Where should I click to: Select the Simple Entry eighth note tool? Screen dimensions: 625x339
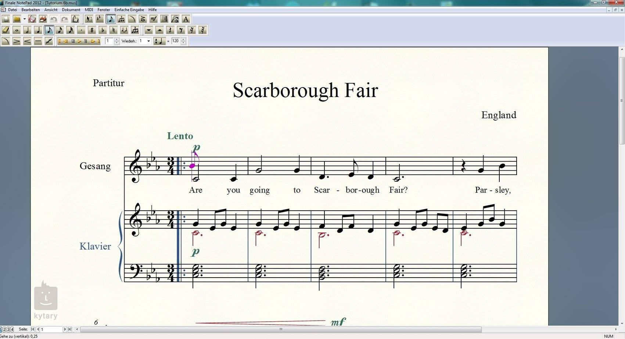pyautogui.click(x=111, y=19)
